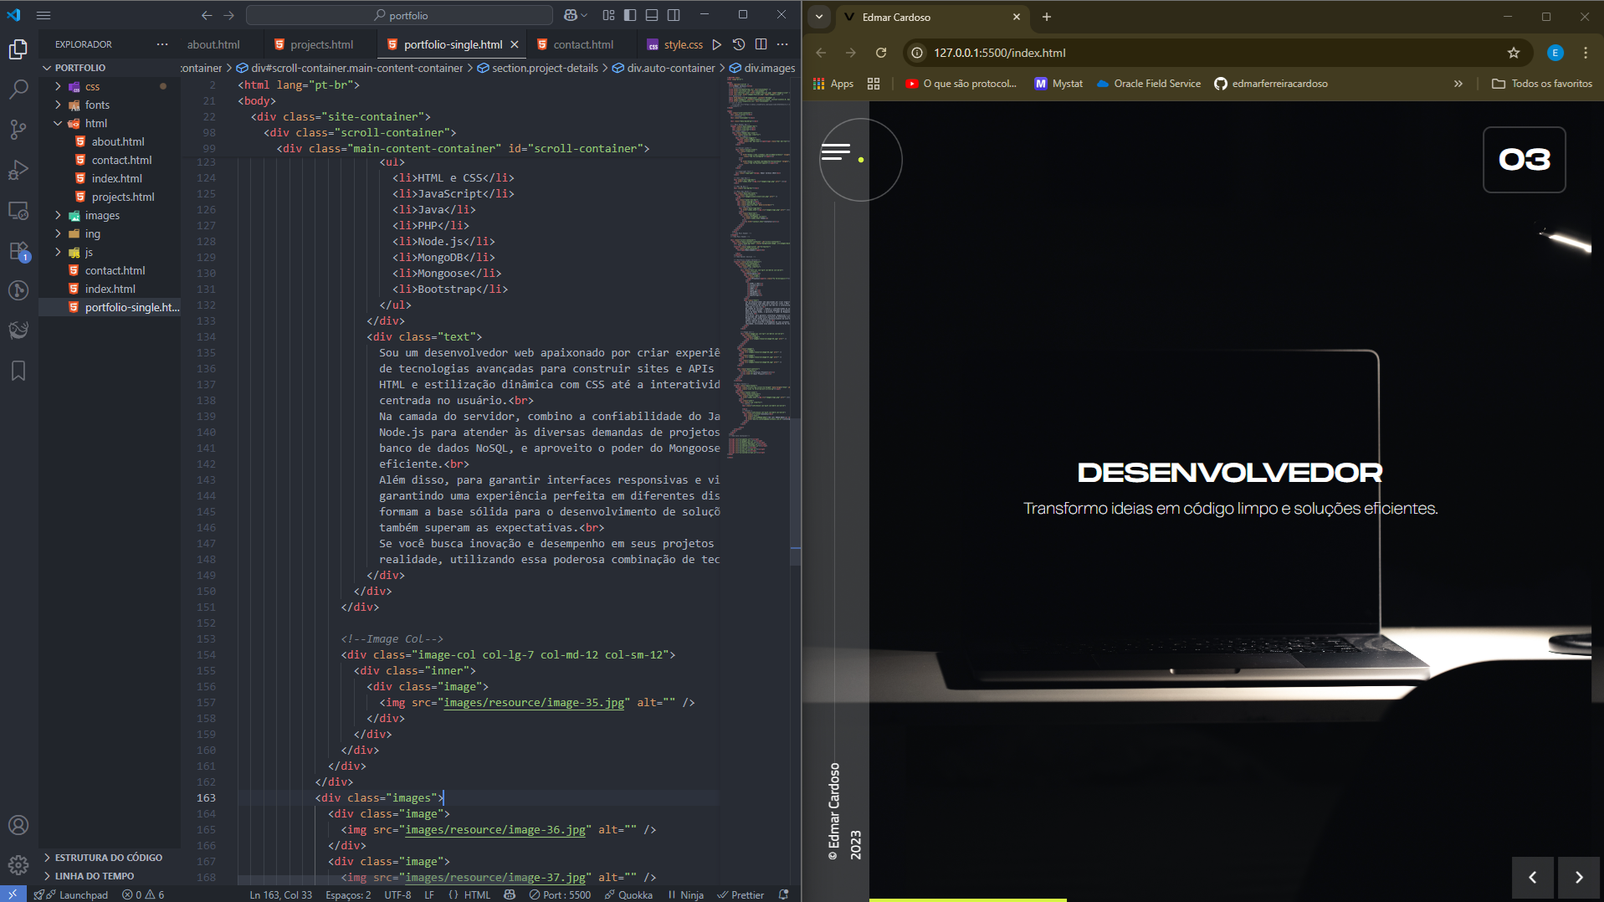
Task: Expand the css folder in explorer
Action: click(92, 86)
